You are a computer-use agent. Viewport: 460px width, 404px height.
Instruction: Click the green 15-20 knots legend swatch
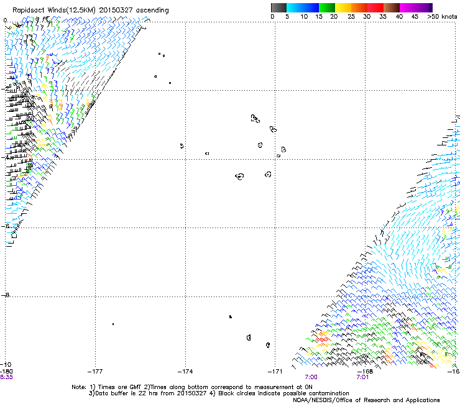click(x=327, y=7)
